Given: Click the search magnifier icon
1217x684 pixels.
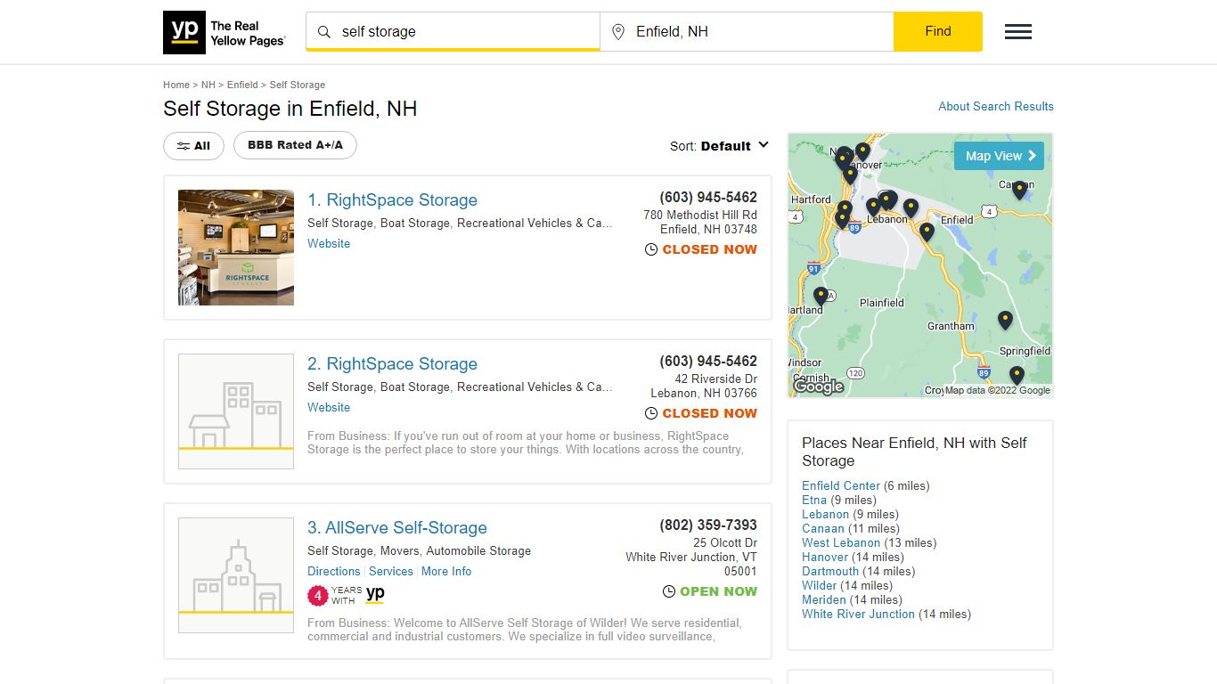Looking at the screenshot, I should (x=324, y=32).
